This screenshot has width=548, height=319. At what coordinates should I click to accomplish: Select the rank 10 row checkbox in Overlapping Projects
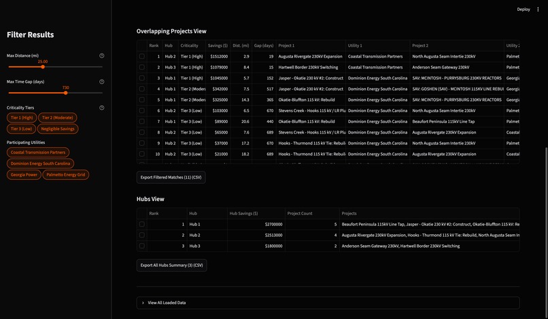[x=142, y=153]
